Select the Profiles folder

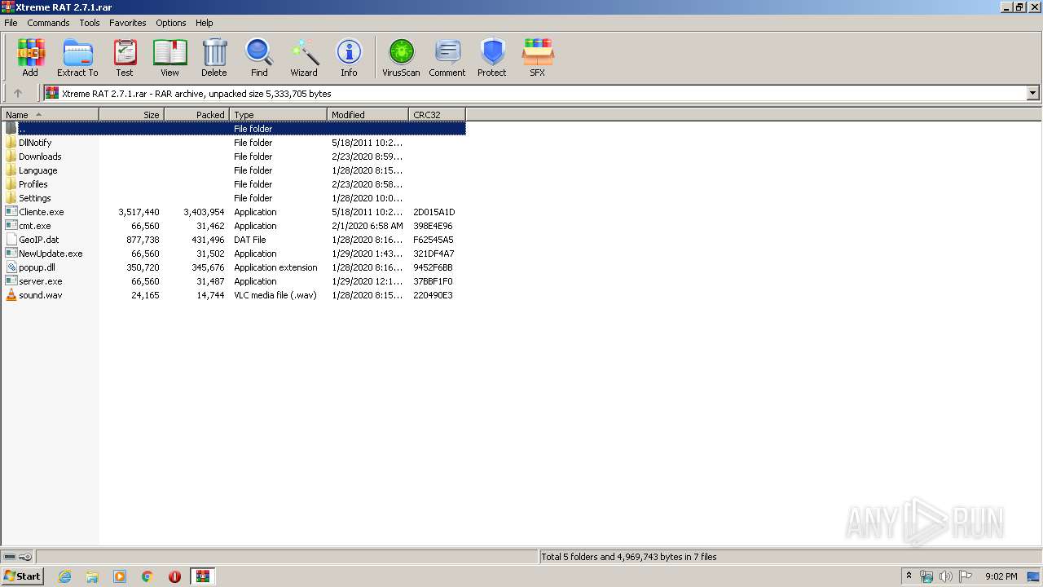tap(33, 184)
